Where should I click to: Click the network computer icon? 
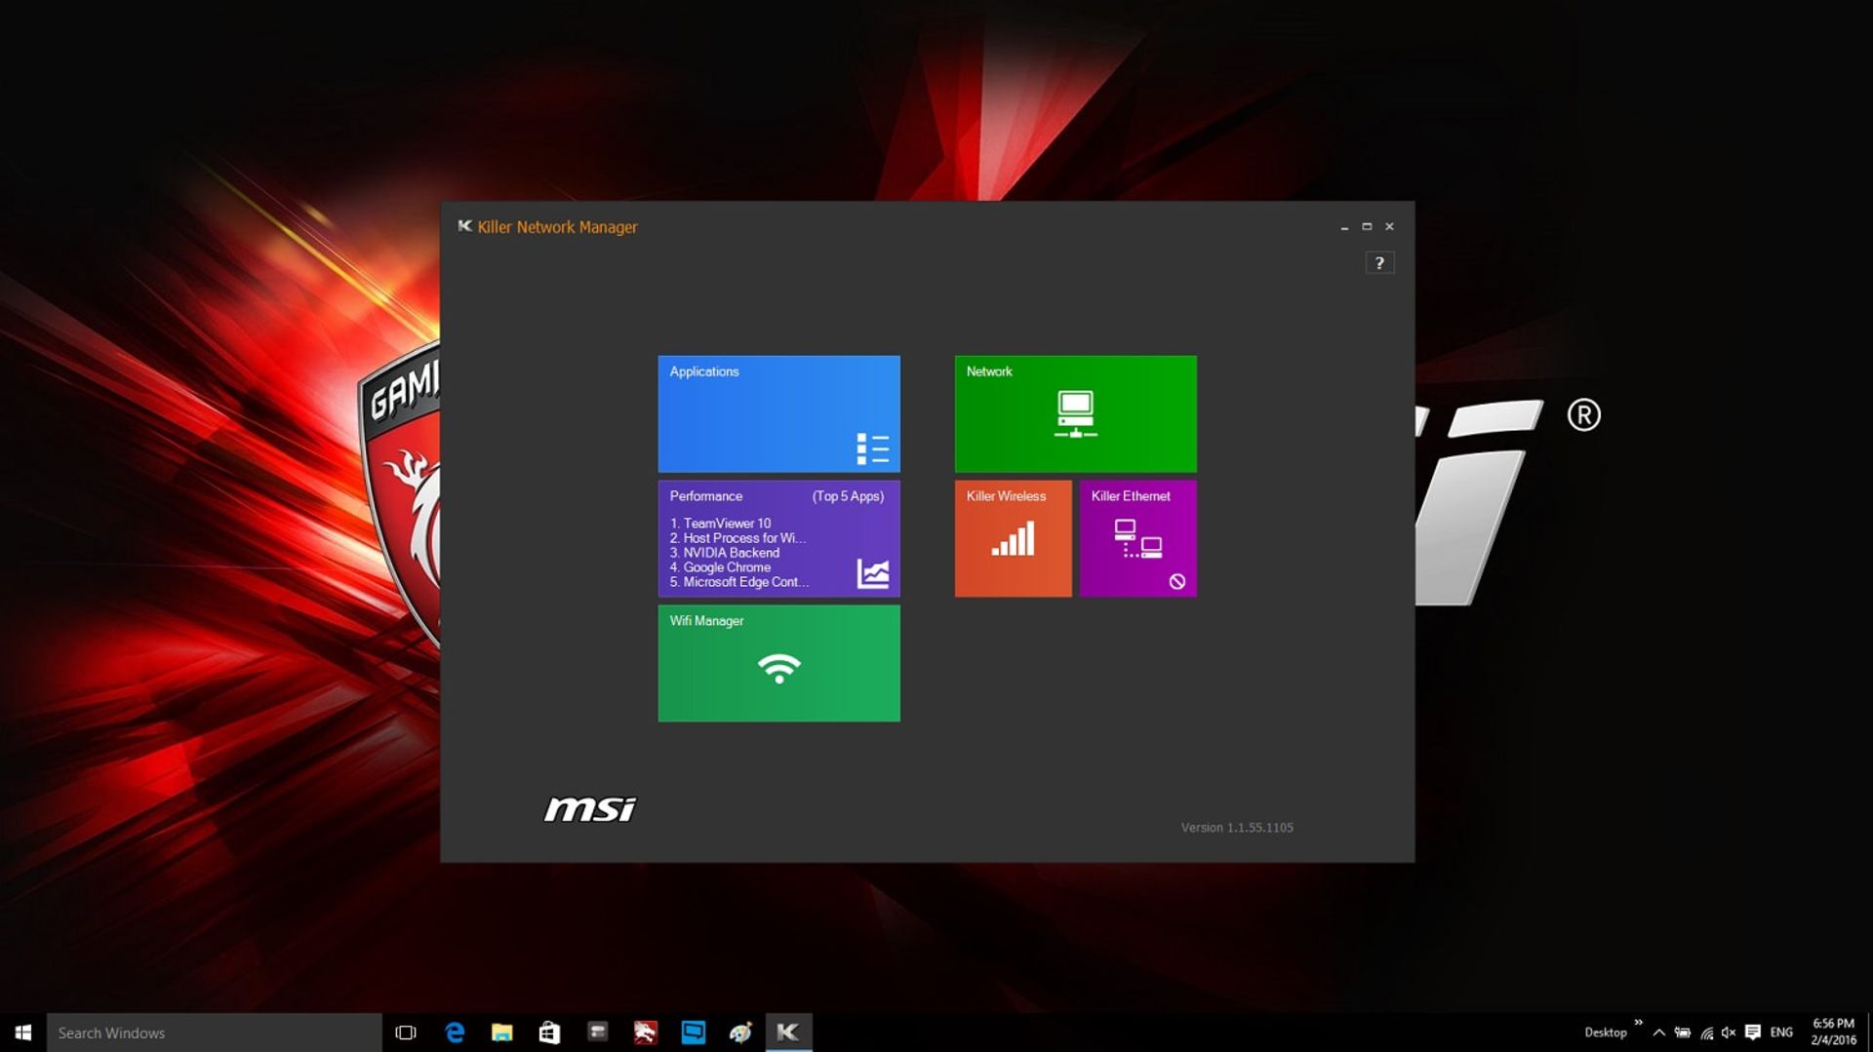[1075, 414]
